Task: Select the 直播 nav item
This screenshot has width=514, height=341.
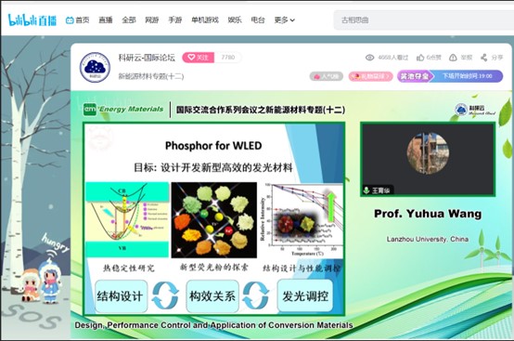Action: tap(106, 20)
